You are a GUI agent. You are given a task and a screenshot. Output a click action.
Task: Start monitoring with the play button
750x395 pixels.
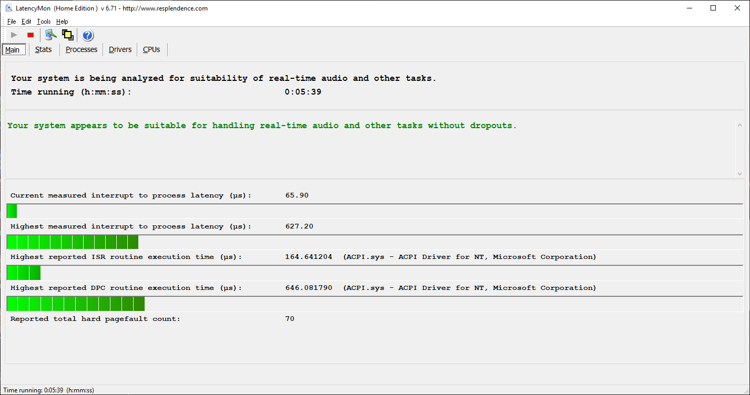(x=14, y=35)
